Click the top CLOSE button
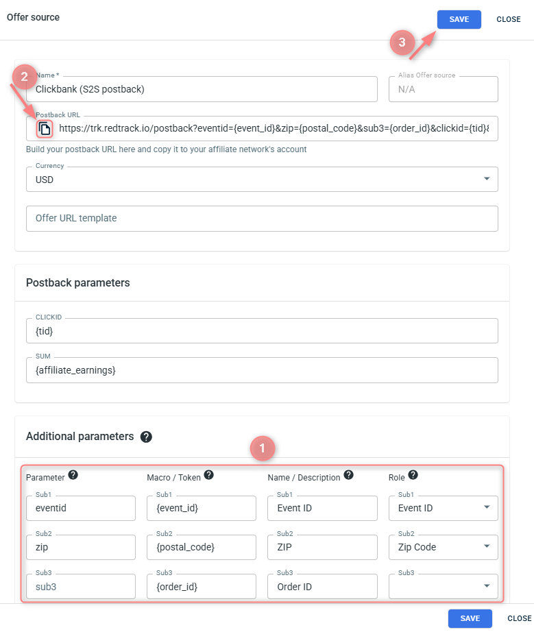 (x=509, y=19)
